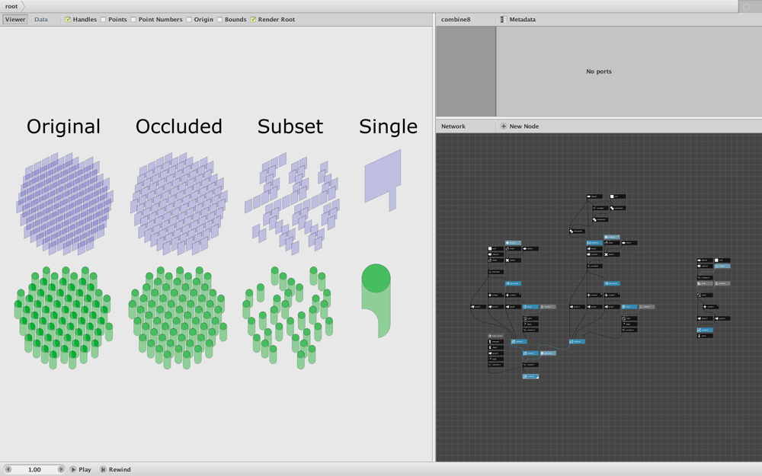Increase frame with right stepper arrow

coord(61,469)
